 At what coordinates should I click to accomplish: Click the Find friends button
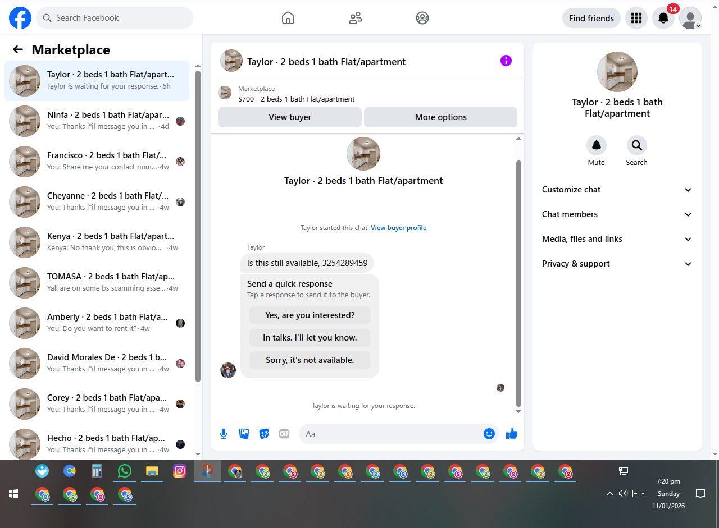(x=591, y=18)
